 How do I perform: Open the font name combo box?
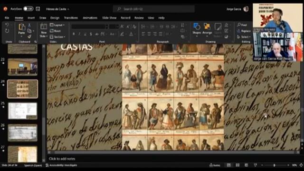(90, 27)
